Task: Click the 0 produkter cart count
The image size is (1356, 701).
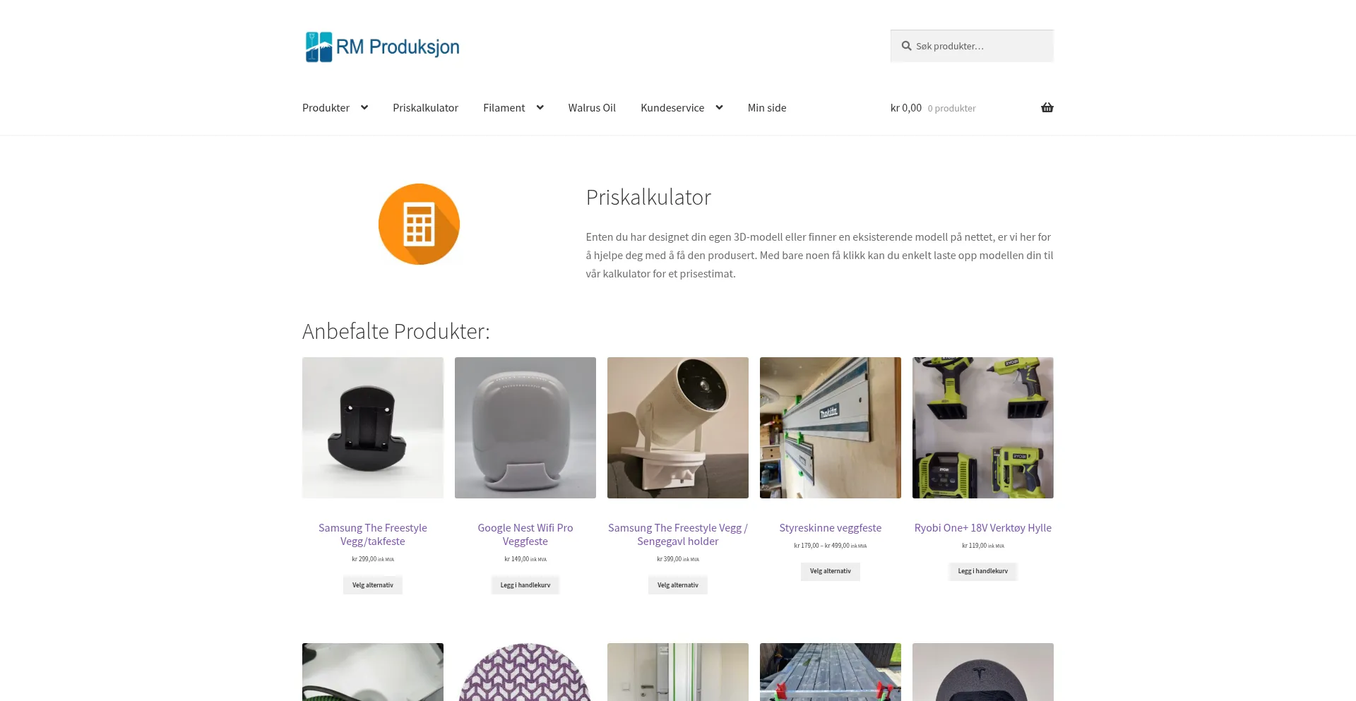Action: coord(951,109)
